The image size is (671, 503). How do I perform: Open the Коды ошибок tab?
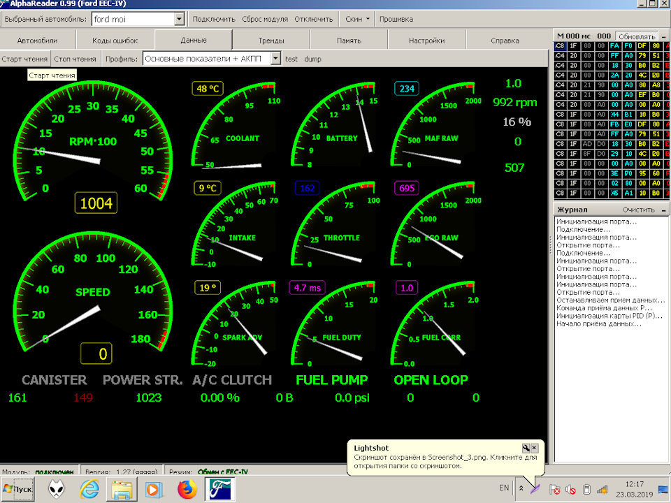point(115,41)
